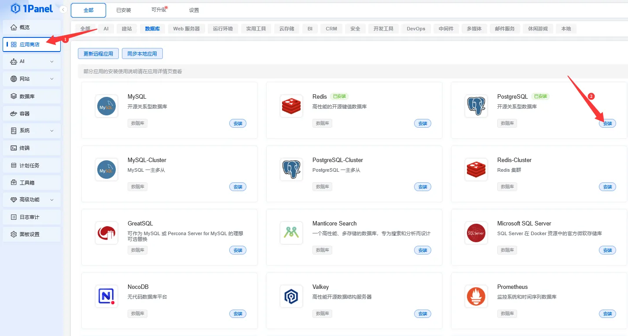Click the 计划任务 calendar icon
628x336 pixels.
coord(14,165)
